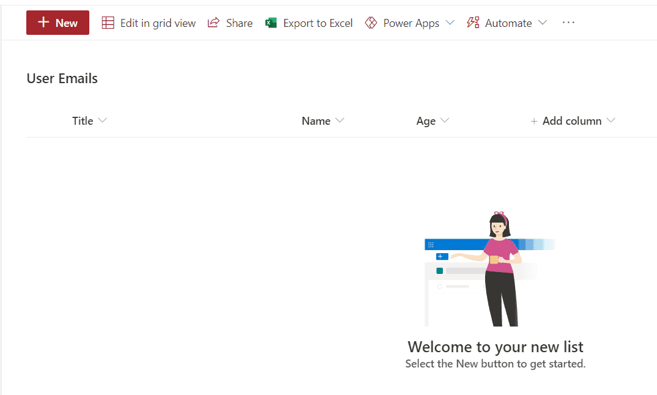
Task: Select the Share label
Action: coord(239,23)
